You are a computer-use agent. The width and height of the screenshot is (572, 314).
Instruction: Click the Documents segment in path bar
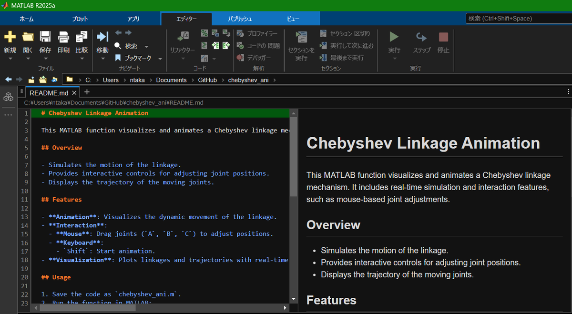pos(171,80)
